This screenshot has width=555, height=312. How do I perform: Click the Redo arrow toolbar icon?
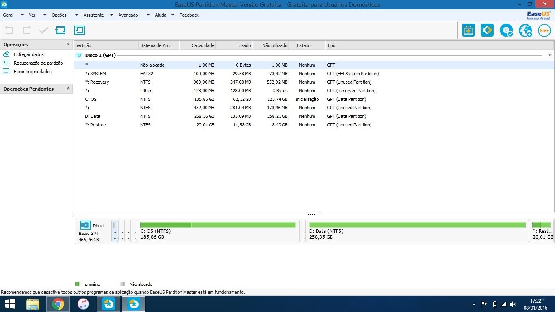26,30
